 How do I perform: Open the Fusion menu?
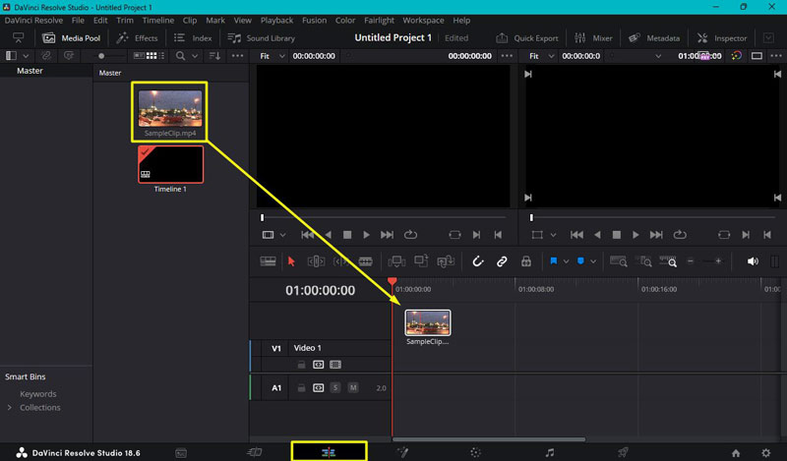[x=314, y=20]
